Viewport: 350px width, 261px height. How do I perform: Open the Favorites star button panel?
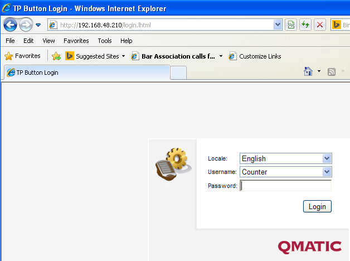pyautogui.click(x=22, y=56)
